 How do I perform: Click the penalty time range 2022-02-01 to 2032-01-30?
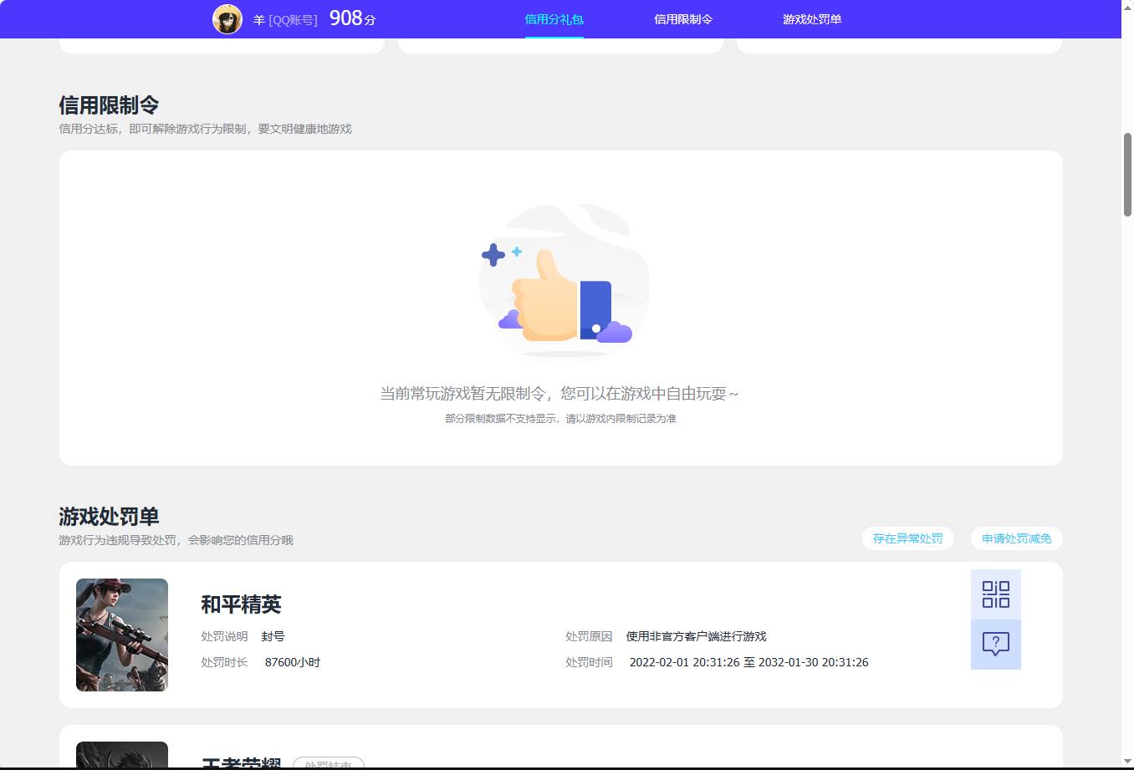click(x=748, y=662)
